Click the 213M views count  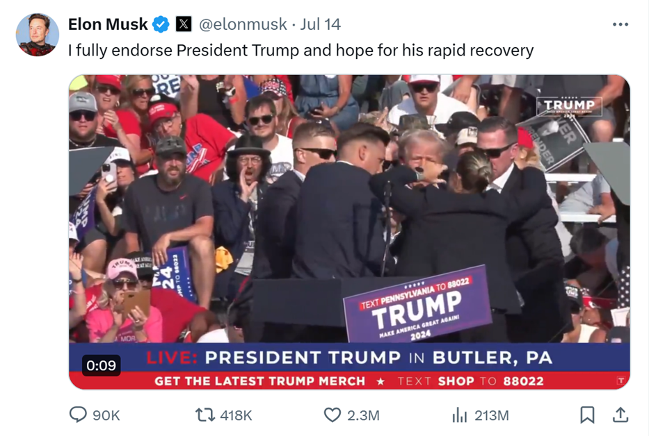492,415
